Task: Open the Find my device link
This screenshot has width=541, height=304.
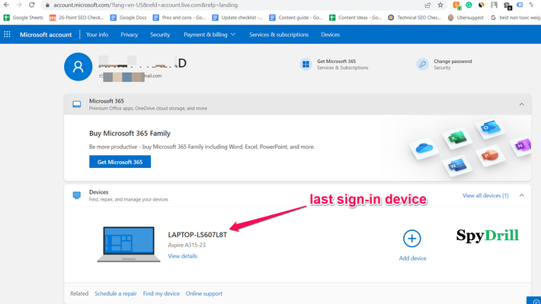Action: [161, 293]
